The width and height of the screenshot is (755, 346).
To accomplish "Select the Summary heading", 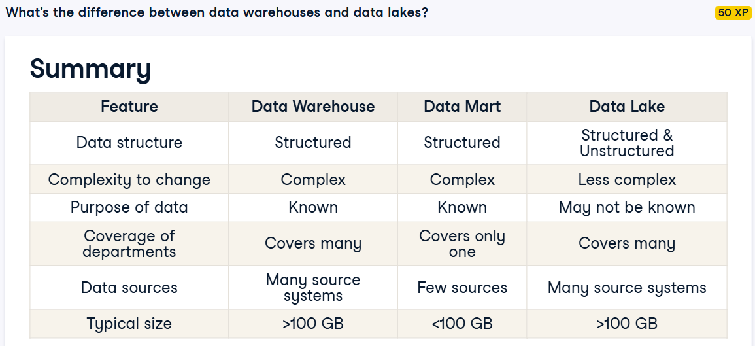I will [90, 69].
